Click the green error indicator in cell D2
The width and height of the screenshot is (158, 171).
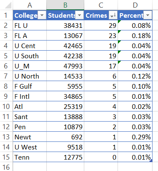(119, 22)
